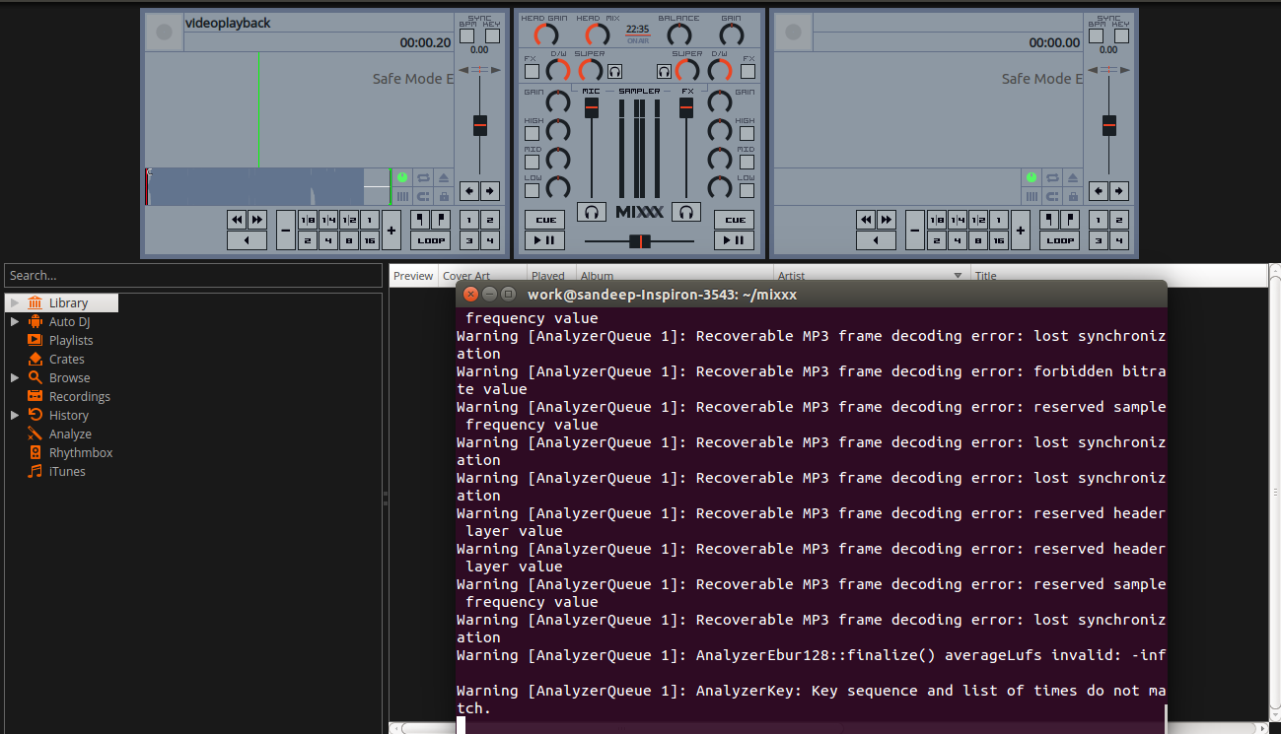1281x734 pixels.
Task: Toggle headphone cue beside MIC fader
Action: point(592,212)
